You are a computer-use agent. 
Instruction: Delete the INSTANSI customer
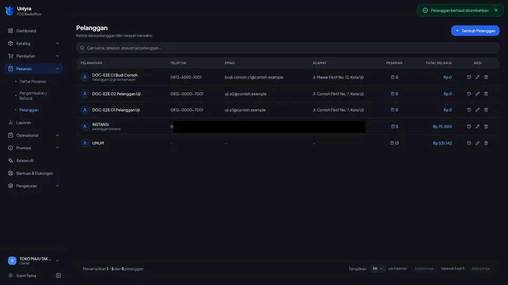486,126
